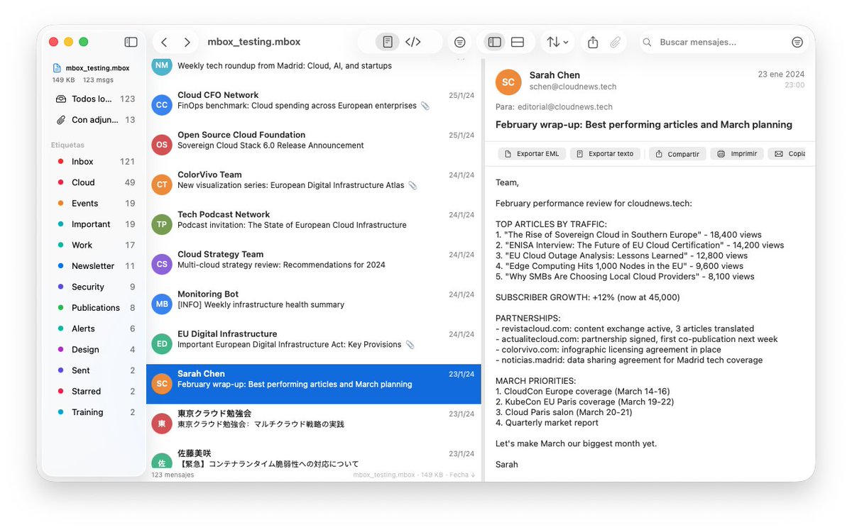
Task: Select the Sent label
Action: [94, 370]
